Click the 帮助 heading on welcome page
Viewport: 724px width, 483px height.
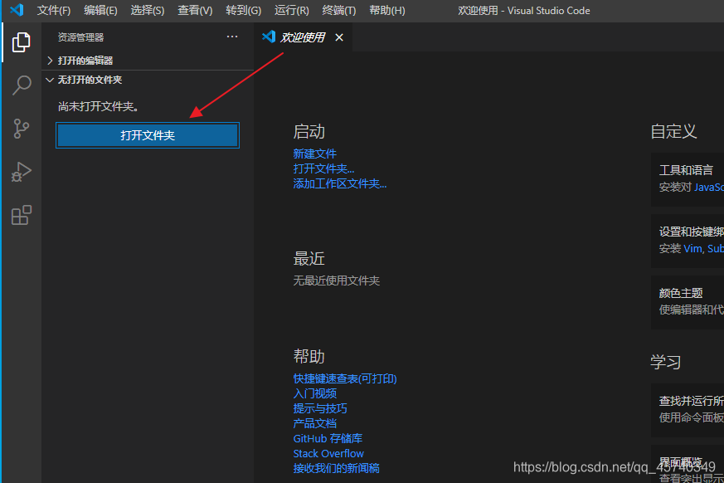coord(309,356)
